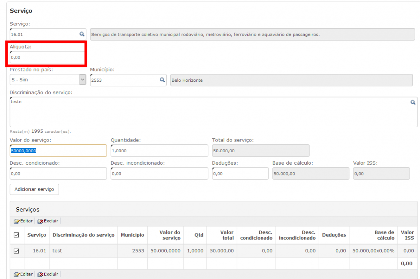Viewport: 420px width, 279px height.
Task: Click Editar in the bottom Serviços toolbar
Action: click(x=23, y=274)
